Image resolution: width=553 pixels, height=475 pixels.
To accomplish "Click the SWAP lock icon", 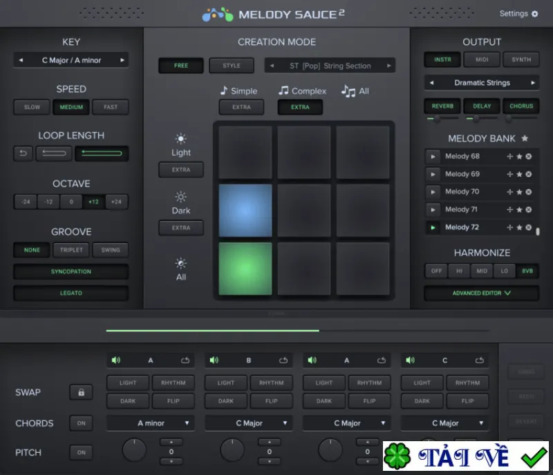I will pos(81,392).
